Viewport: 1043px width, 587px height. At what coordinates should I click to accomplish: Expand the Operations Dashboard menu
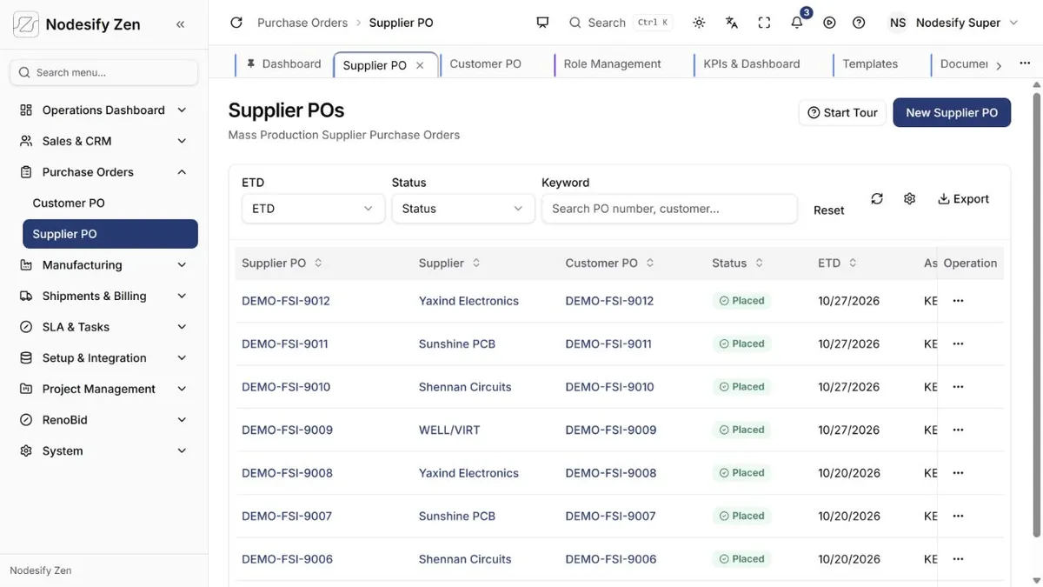pos(182,110)
